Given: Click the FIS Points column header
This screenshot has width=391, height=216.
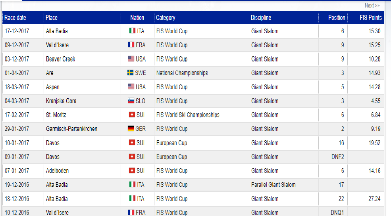Looking at the screenshot, I should pos(370,18).
